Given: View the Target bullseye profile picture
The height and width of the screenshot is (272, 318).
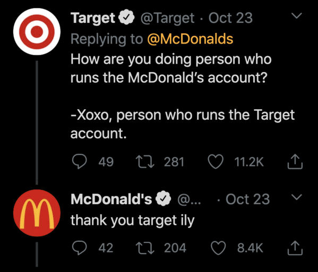Looking at the screenshot, I should 37,32.
